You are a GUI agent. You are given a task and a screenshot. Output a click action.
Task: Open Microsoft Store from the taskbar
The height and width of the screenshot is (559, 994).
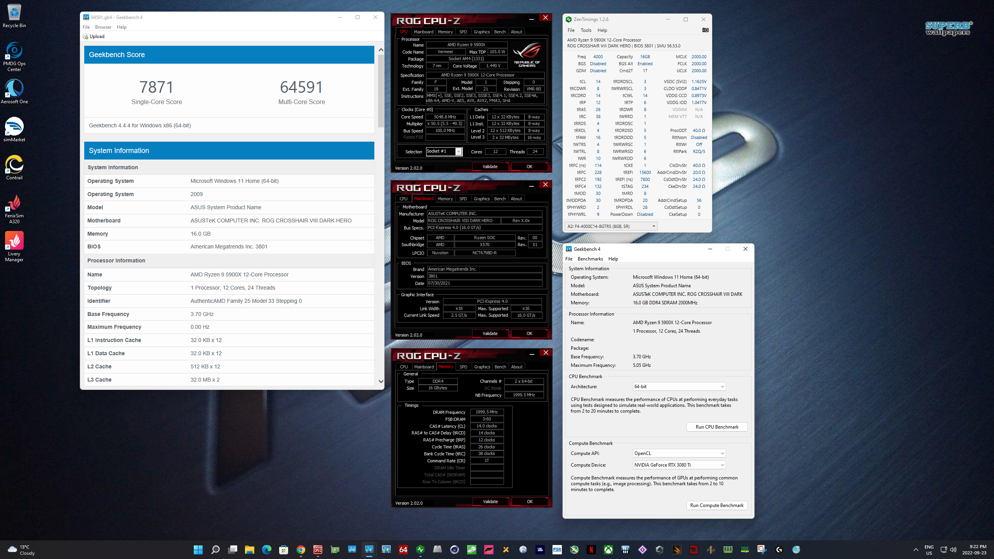(x=283, y=549)
